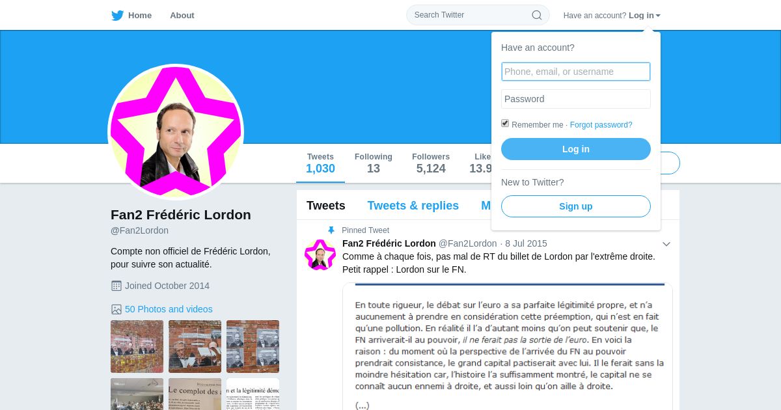781x410 pixels.
Task: Click the pinned tweet pin icon
Action: coord(331,230)
